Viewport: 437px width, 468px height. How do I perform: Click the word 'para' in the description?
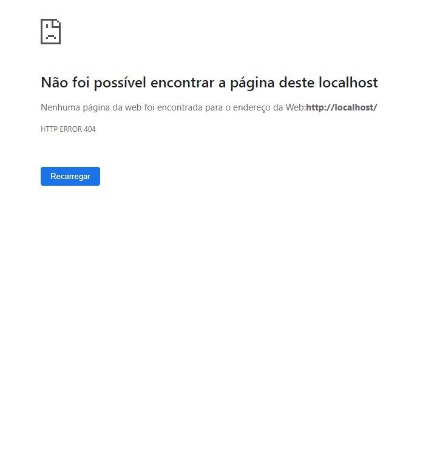pyautogui.click(x=214, y=108)
